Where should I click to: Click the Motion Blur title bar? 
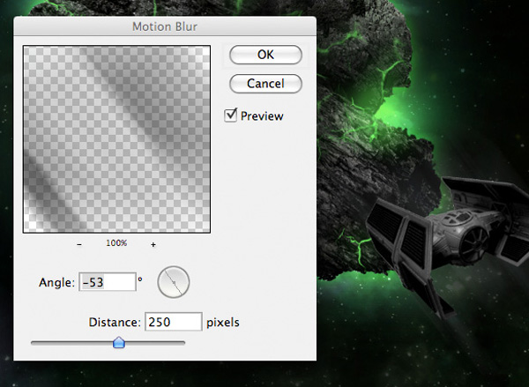tap(165, 26)
